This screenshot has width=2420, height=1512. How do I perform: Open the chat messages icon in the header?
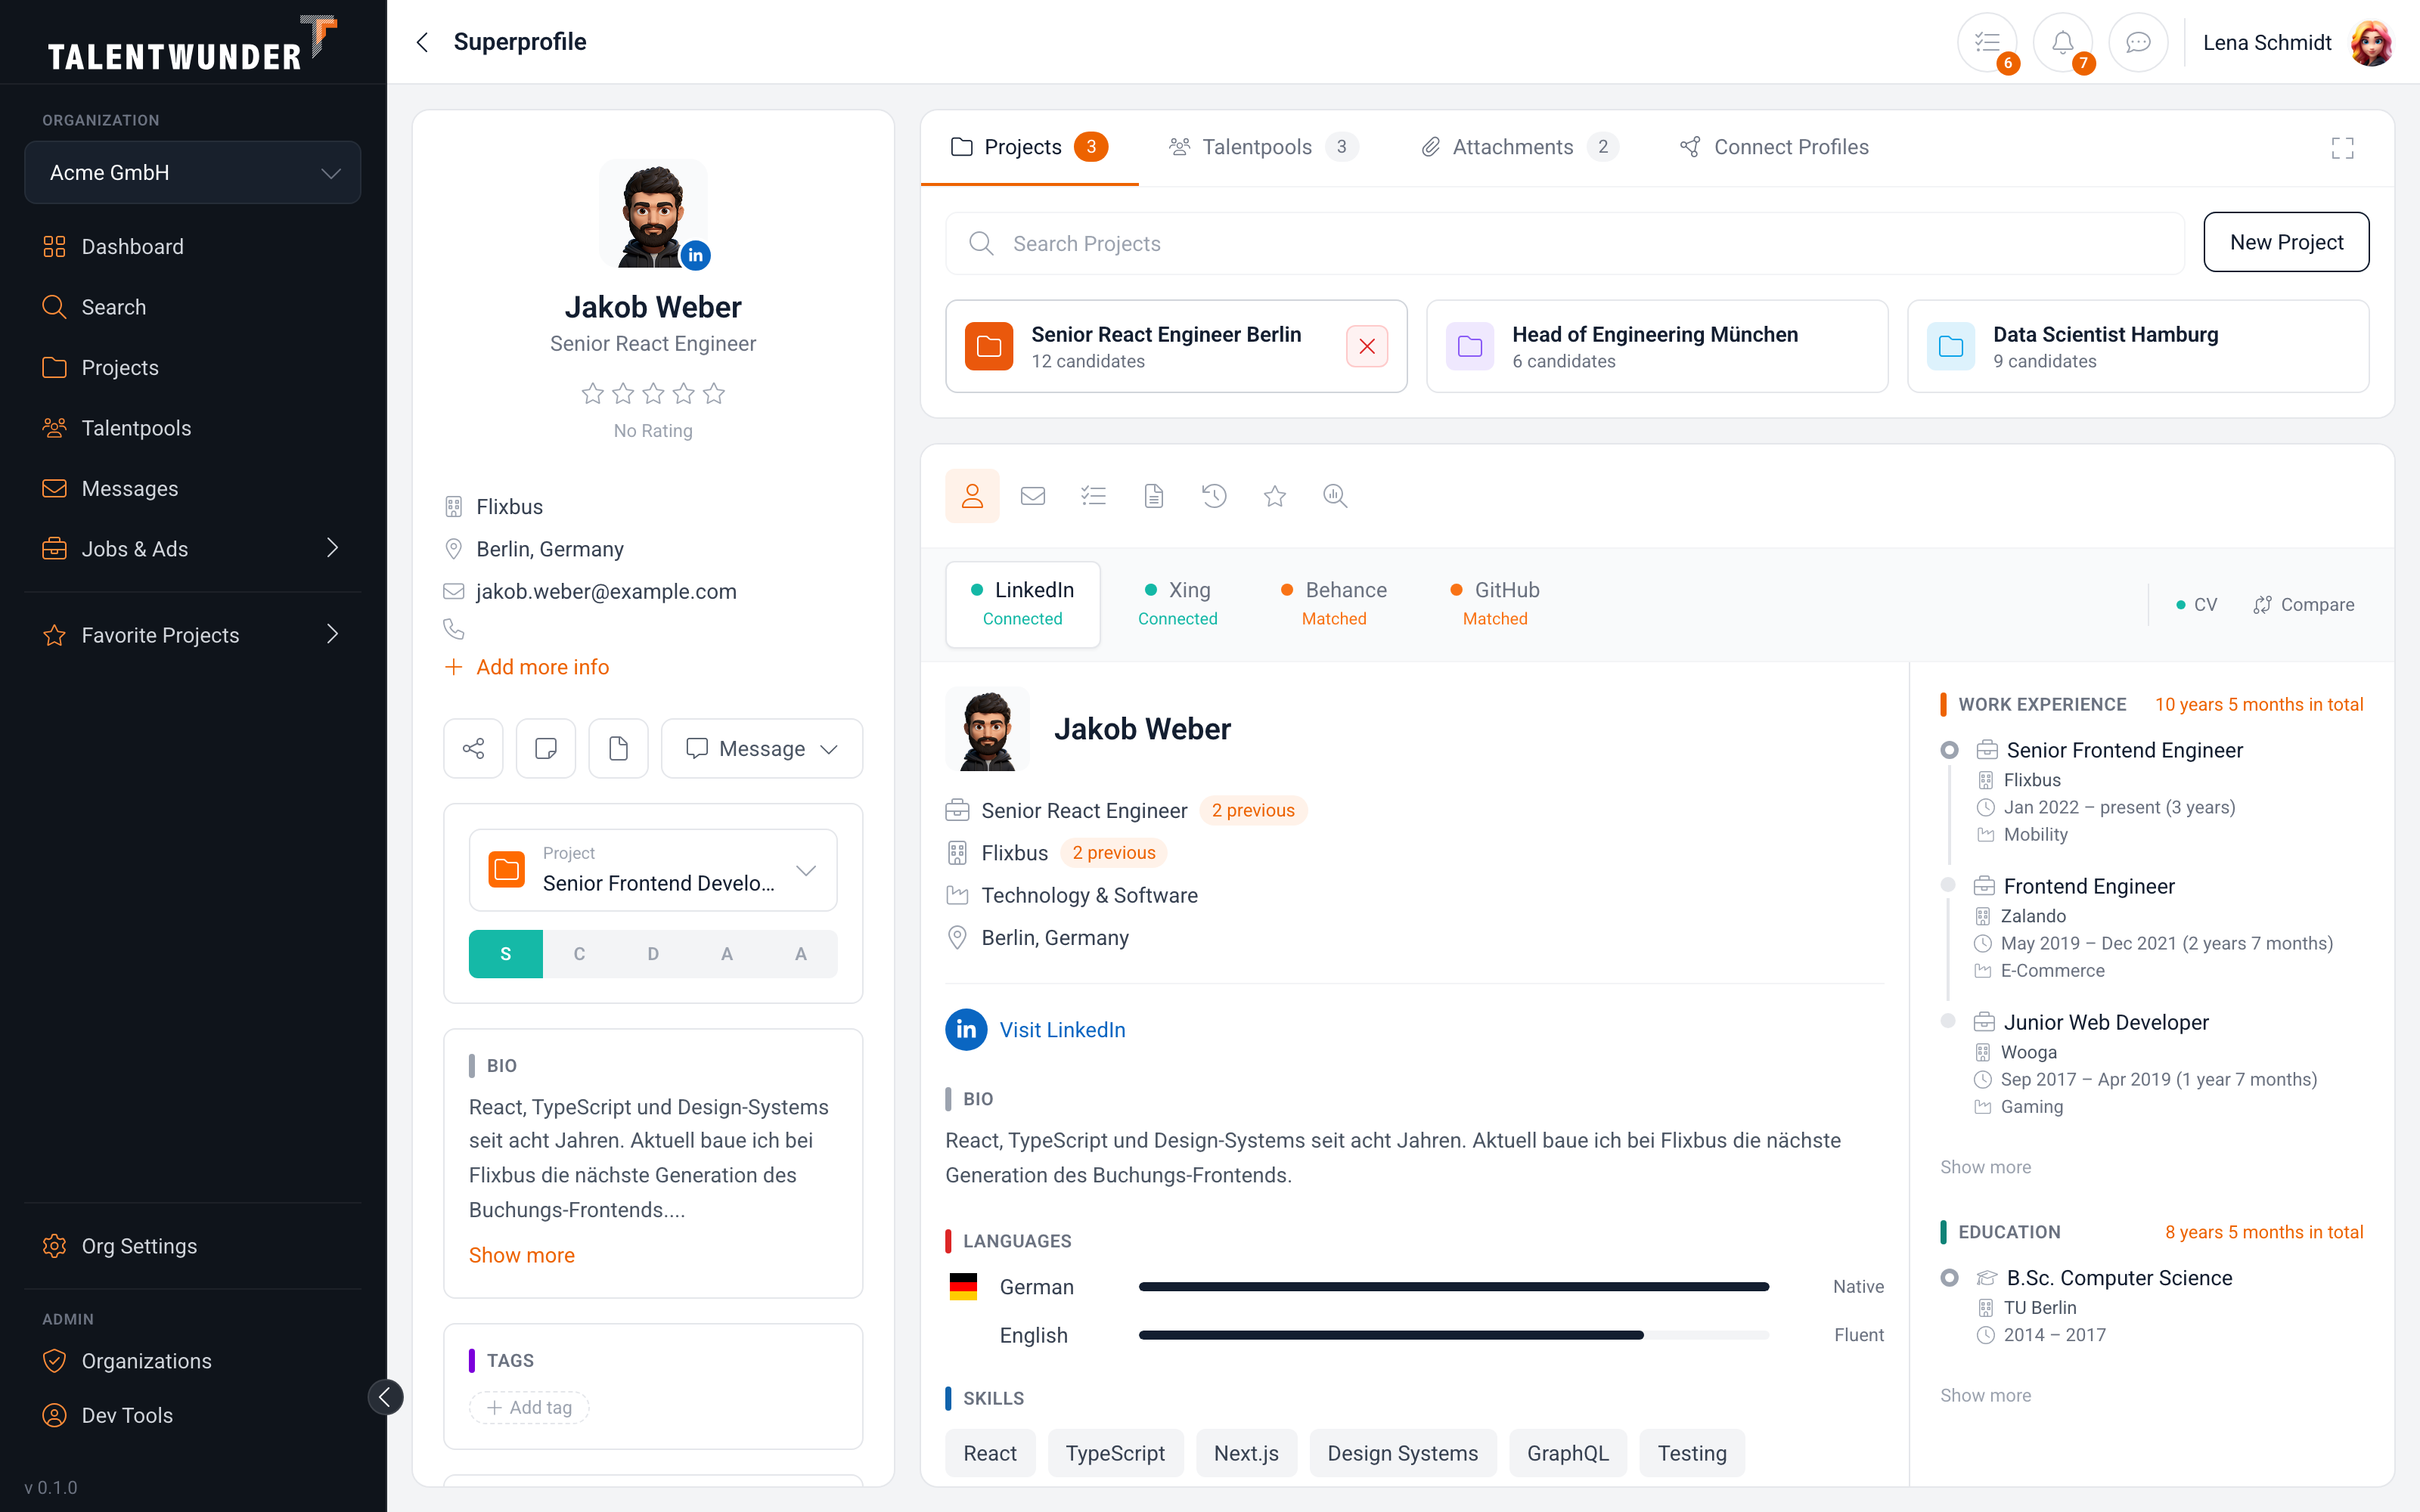(2138, 42)
